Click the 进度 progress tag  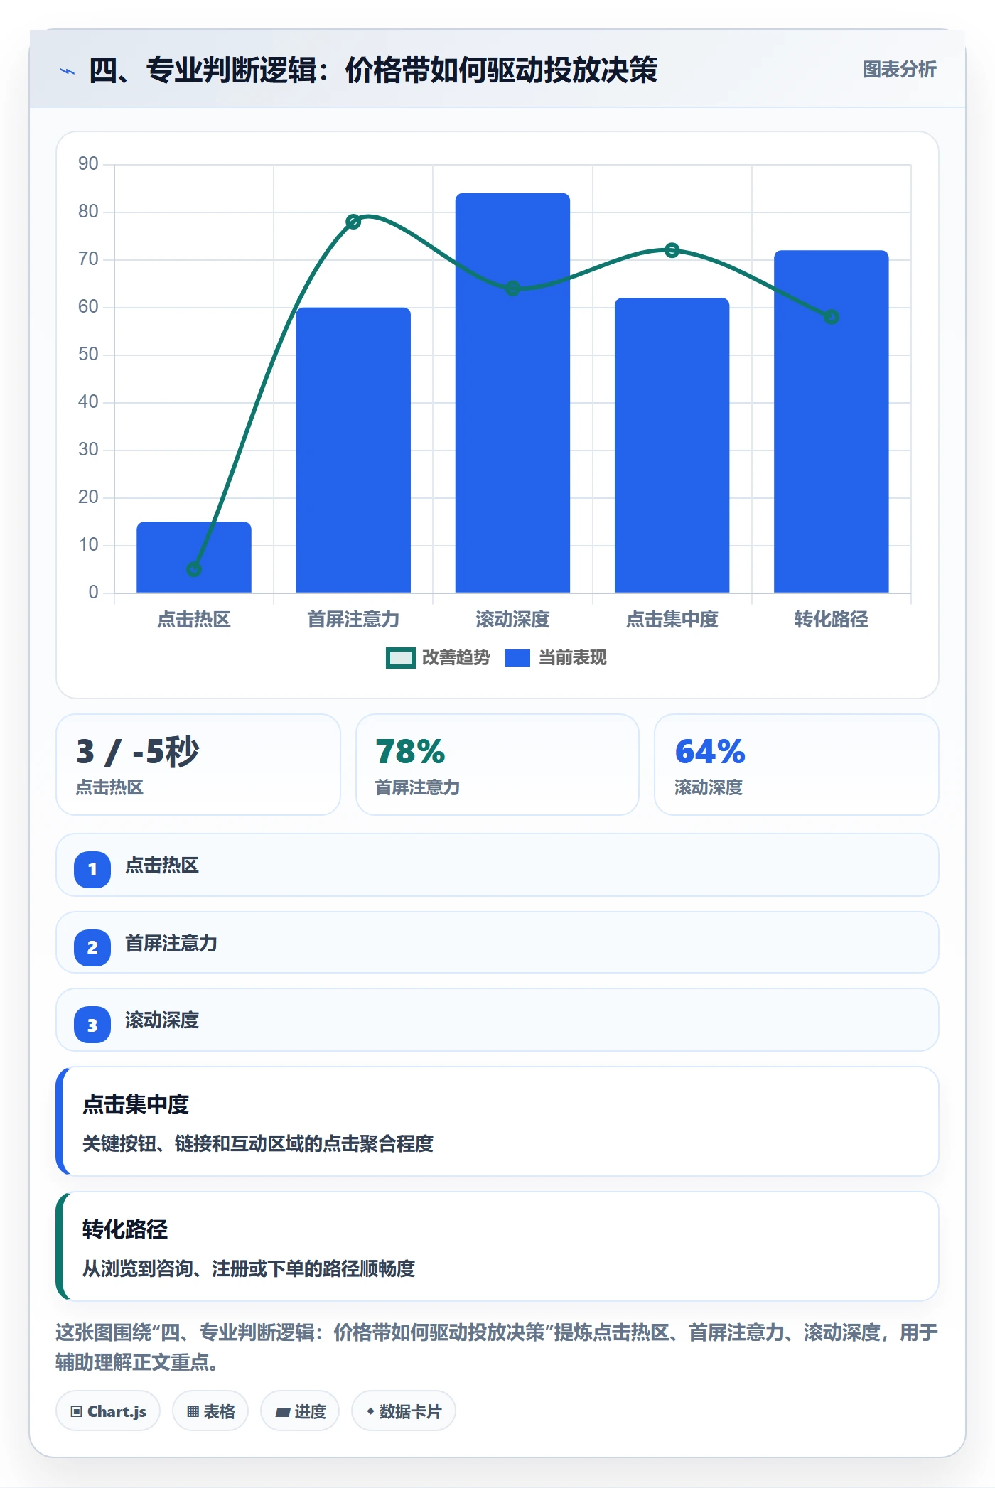pyautogui.click(x=300, y=1411)
